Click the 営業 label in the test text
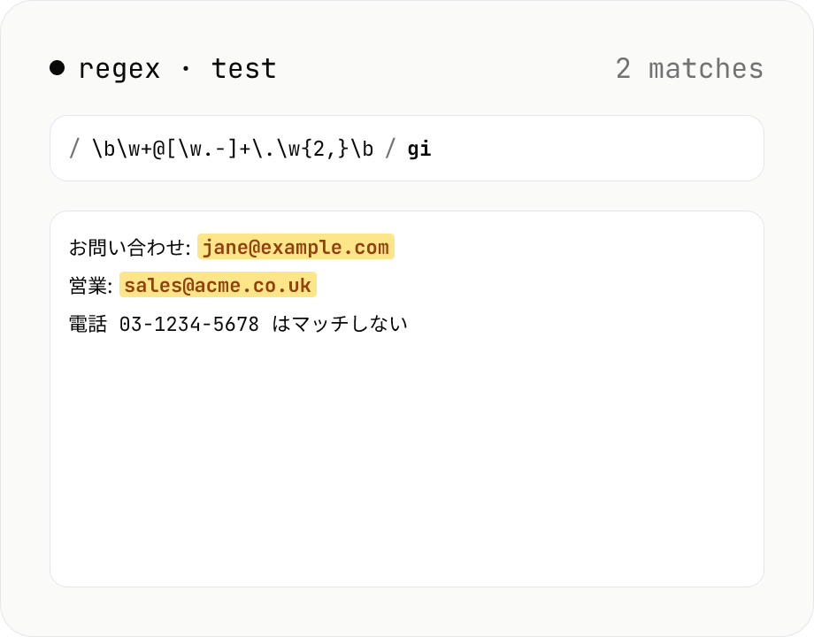 tap(88, 286)
